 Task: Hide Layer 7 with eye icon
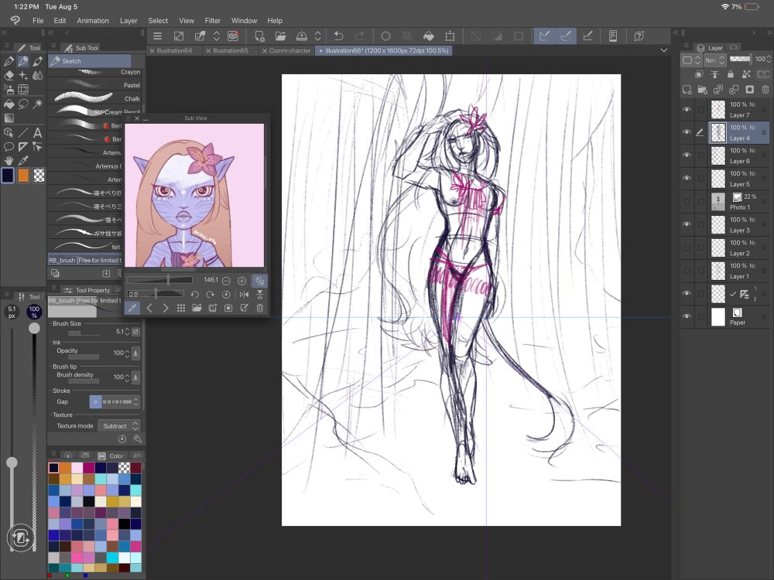coord(687,110)
